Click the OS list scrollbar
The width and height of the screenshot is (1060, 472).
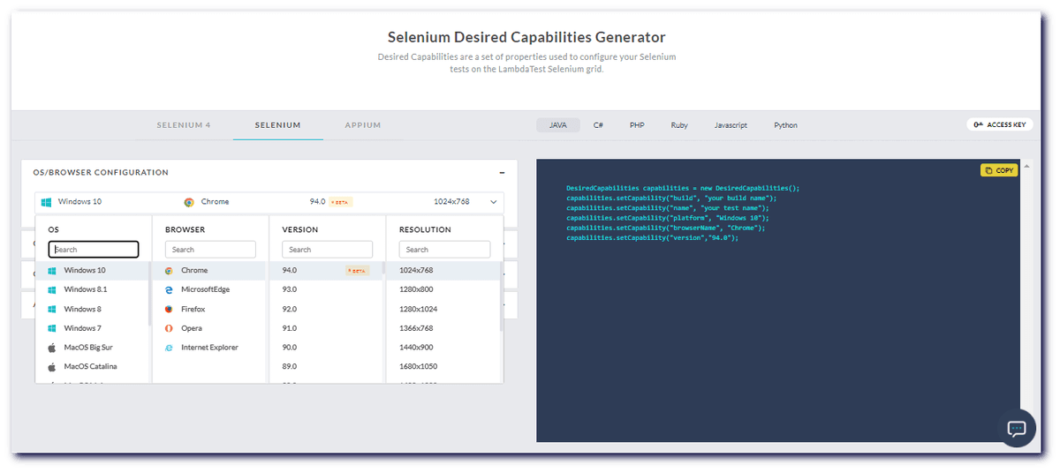click(x=149, y=294)
